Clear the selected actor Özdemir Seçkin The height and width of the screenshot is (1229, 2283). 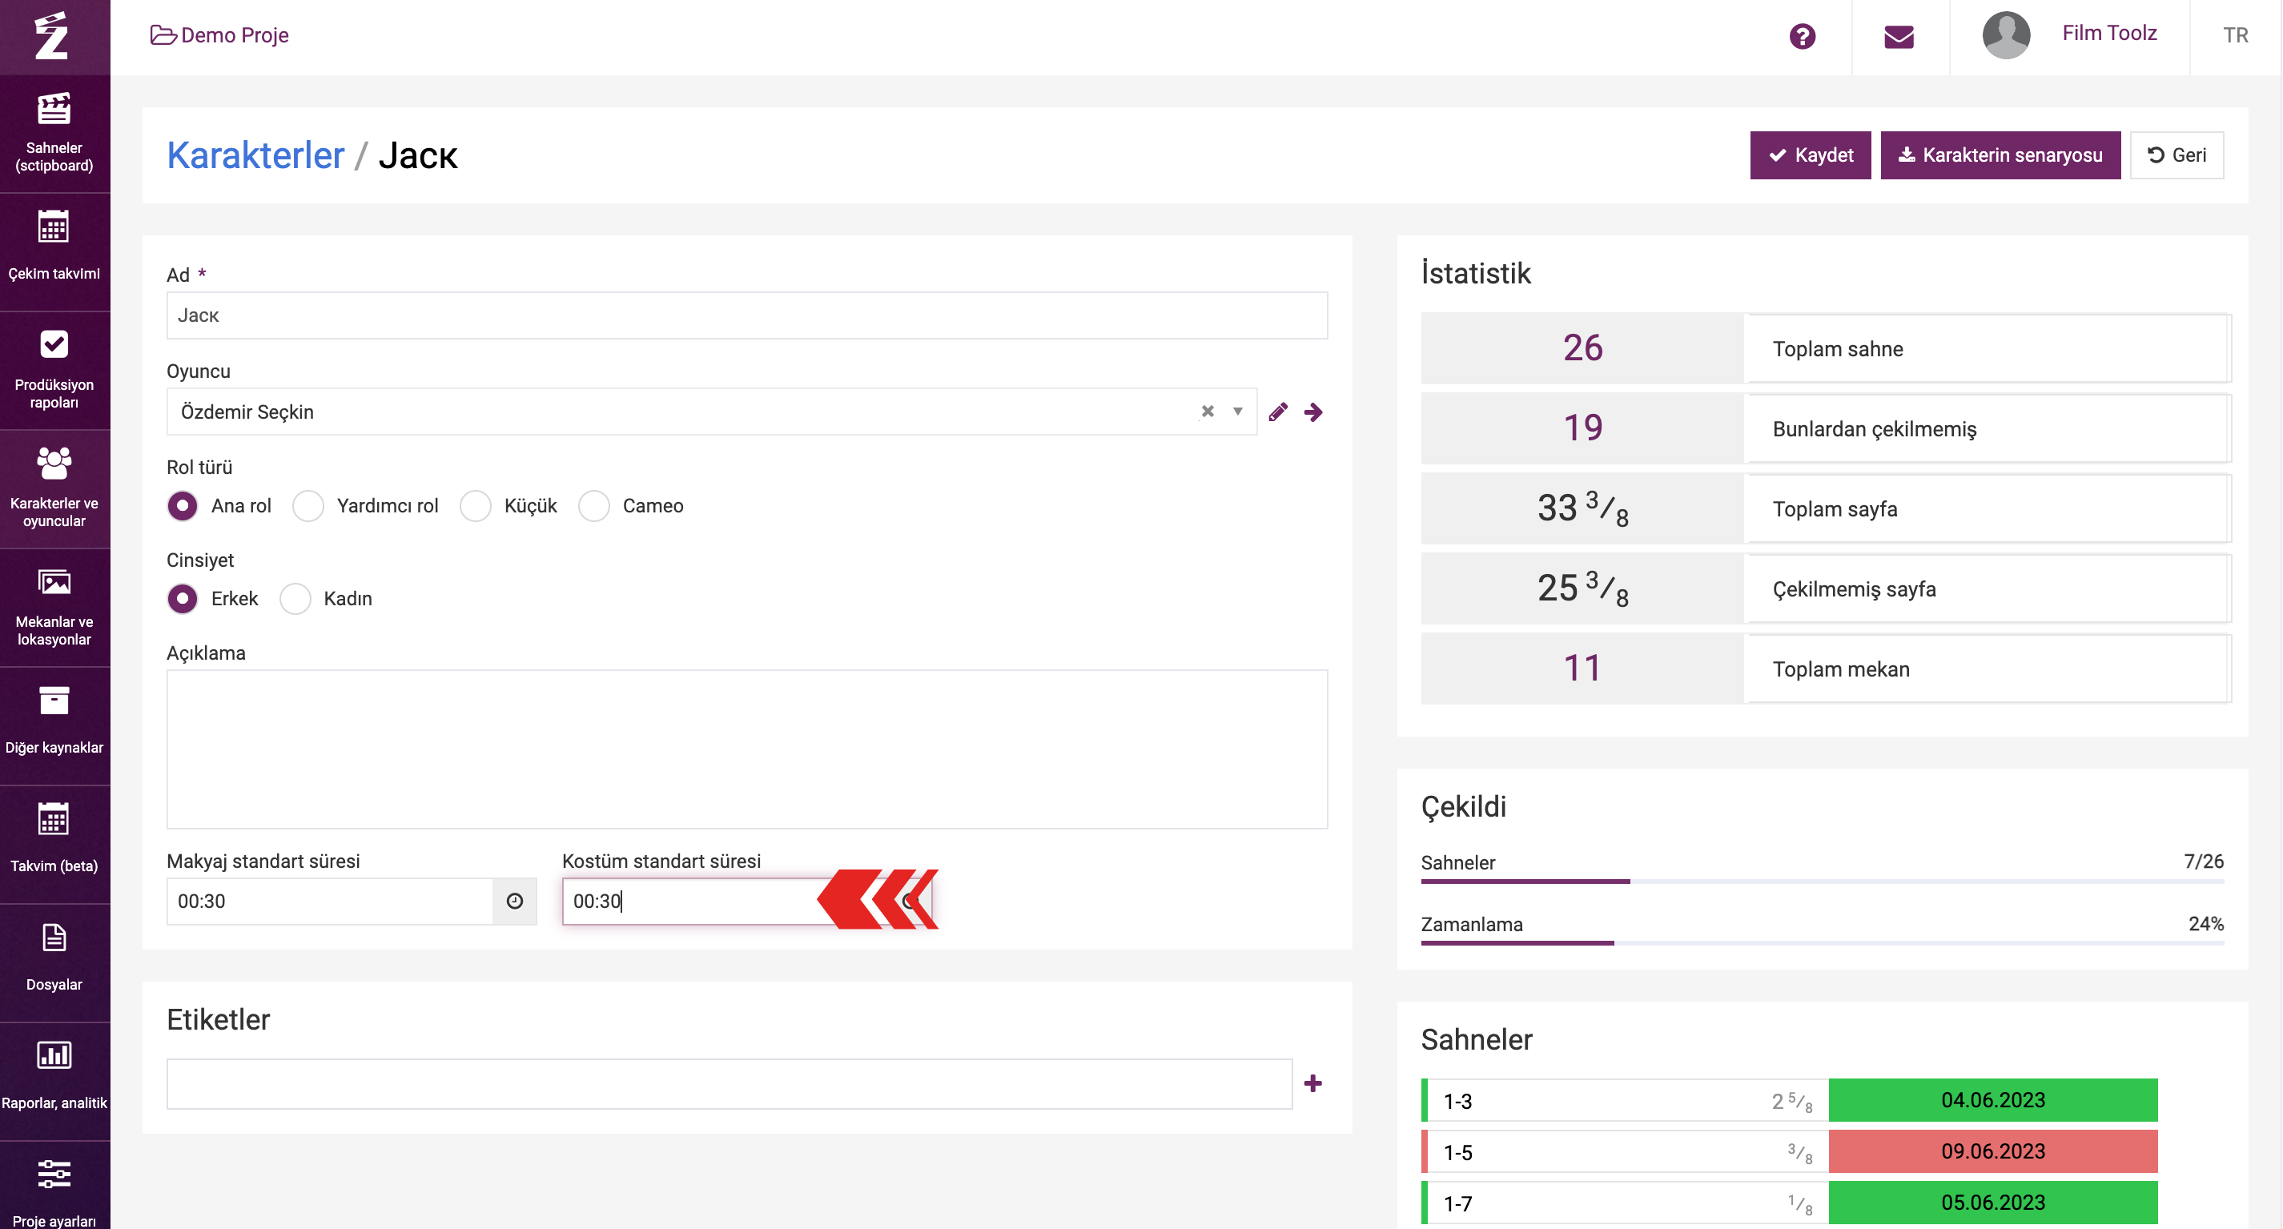point(1207,412)
